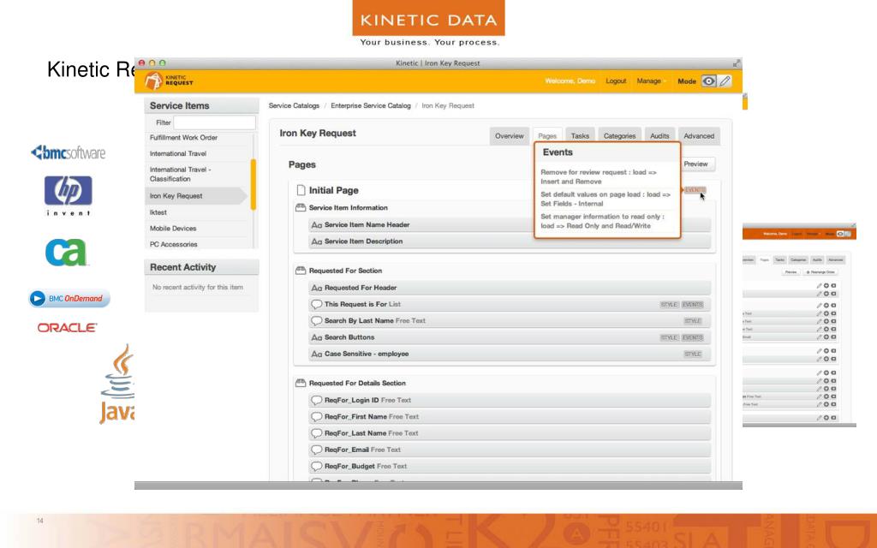Click the BMC Software logo

(69, 152)
